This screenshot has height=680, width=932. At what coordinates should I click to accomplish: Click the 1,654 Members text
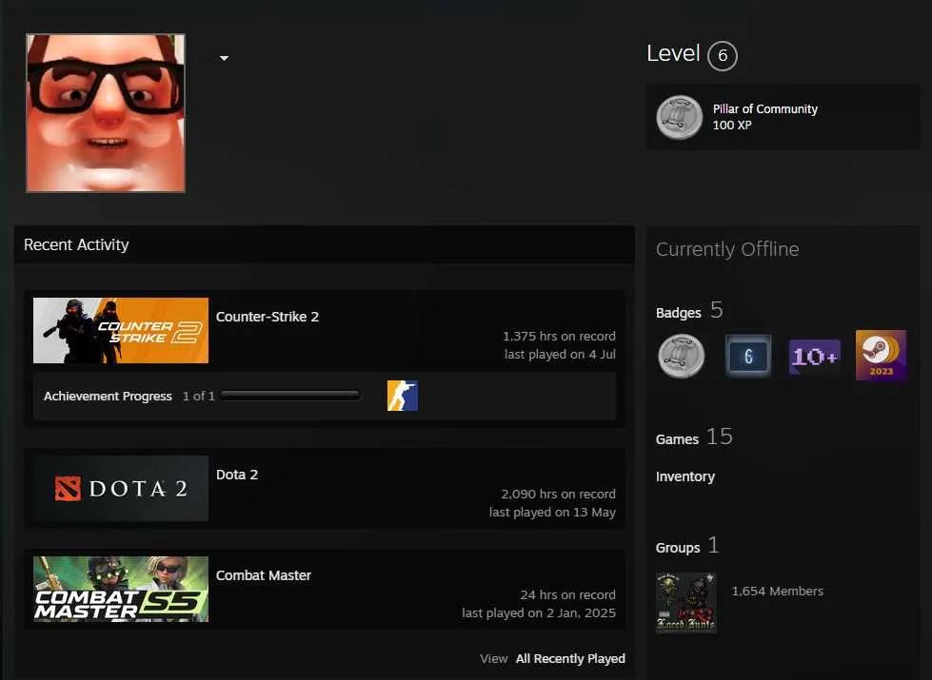coord(778,591)
